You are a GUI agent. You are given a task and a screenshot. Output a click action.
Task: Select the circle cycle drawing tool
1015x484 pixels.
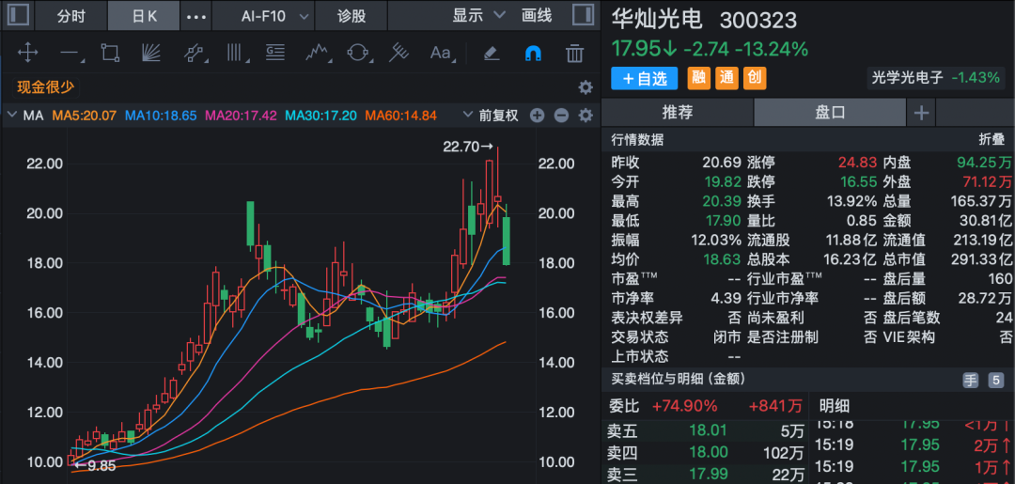(358, 53)
